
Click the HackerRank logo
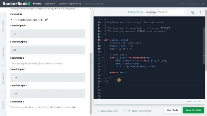point(16,4)
